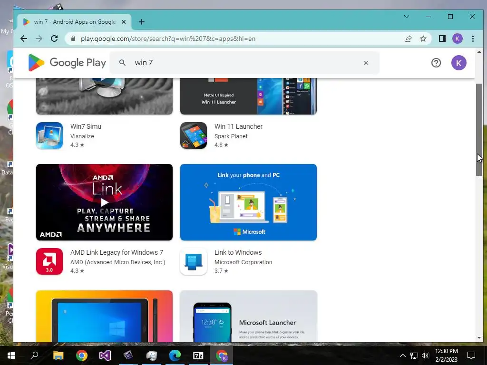Open Link to Windows title
487x365 pixels.
click(238, 252)
